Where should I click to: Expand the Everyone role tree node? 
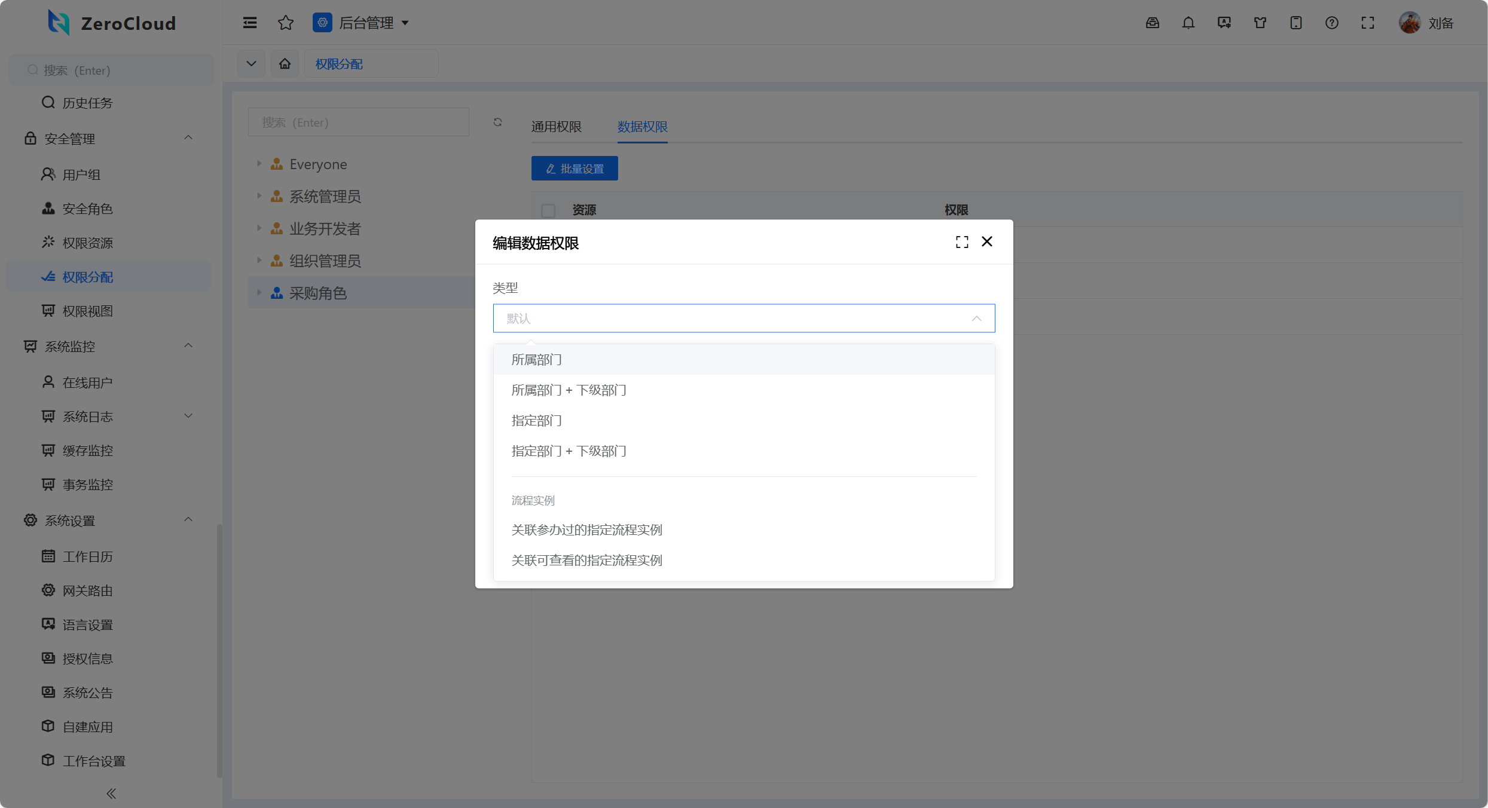coord(259,164)
